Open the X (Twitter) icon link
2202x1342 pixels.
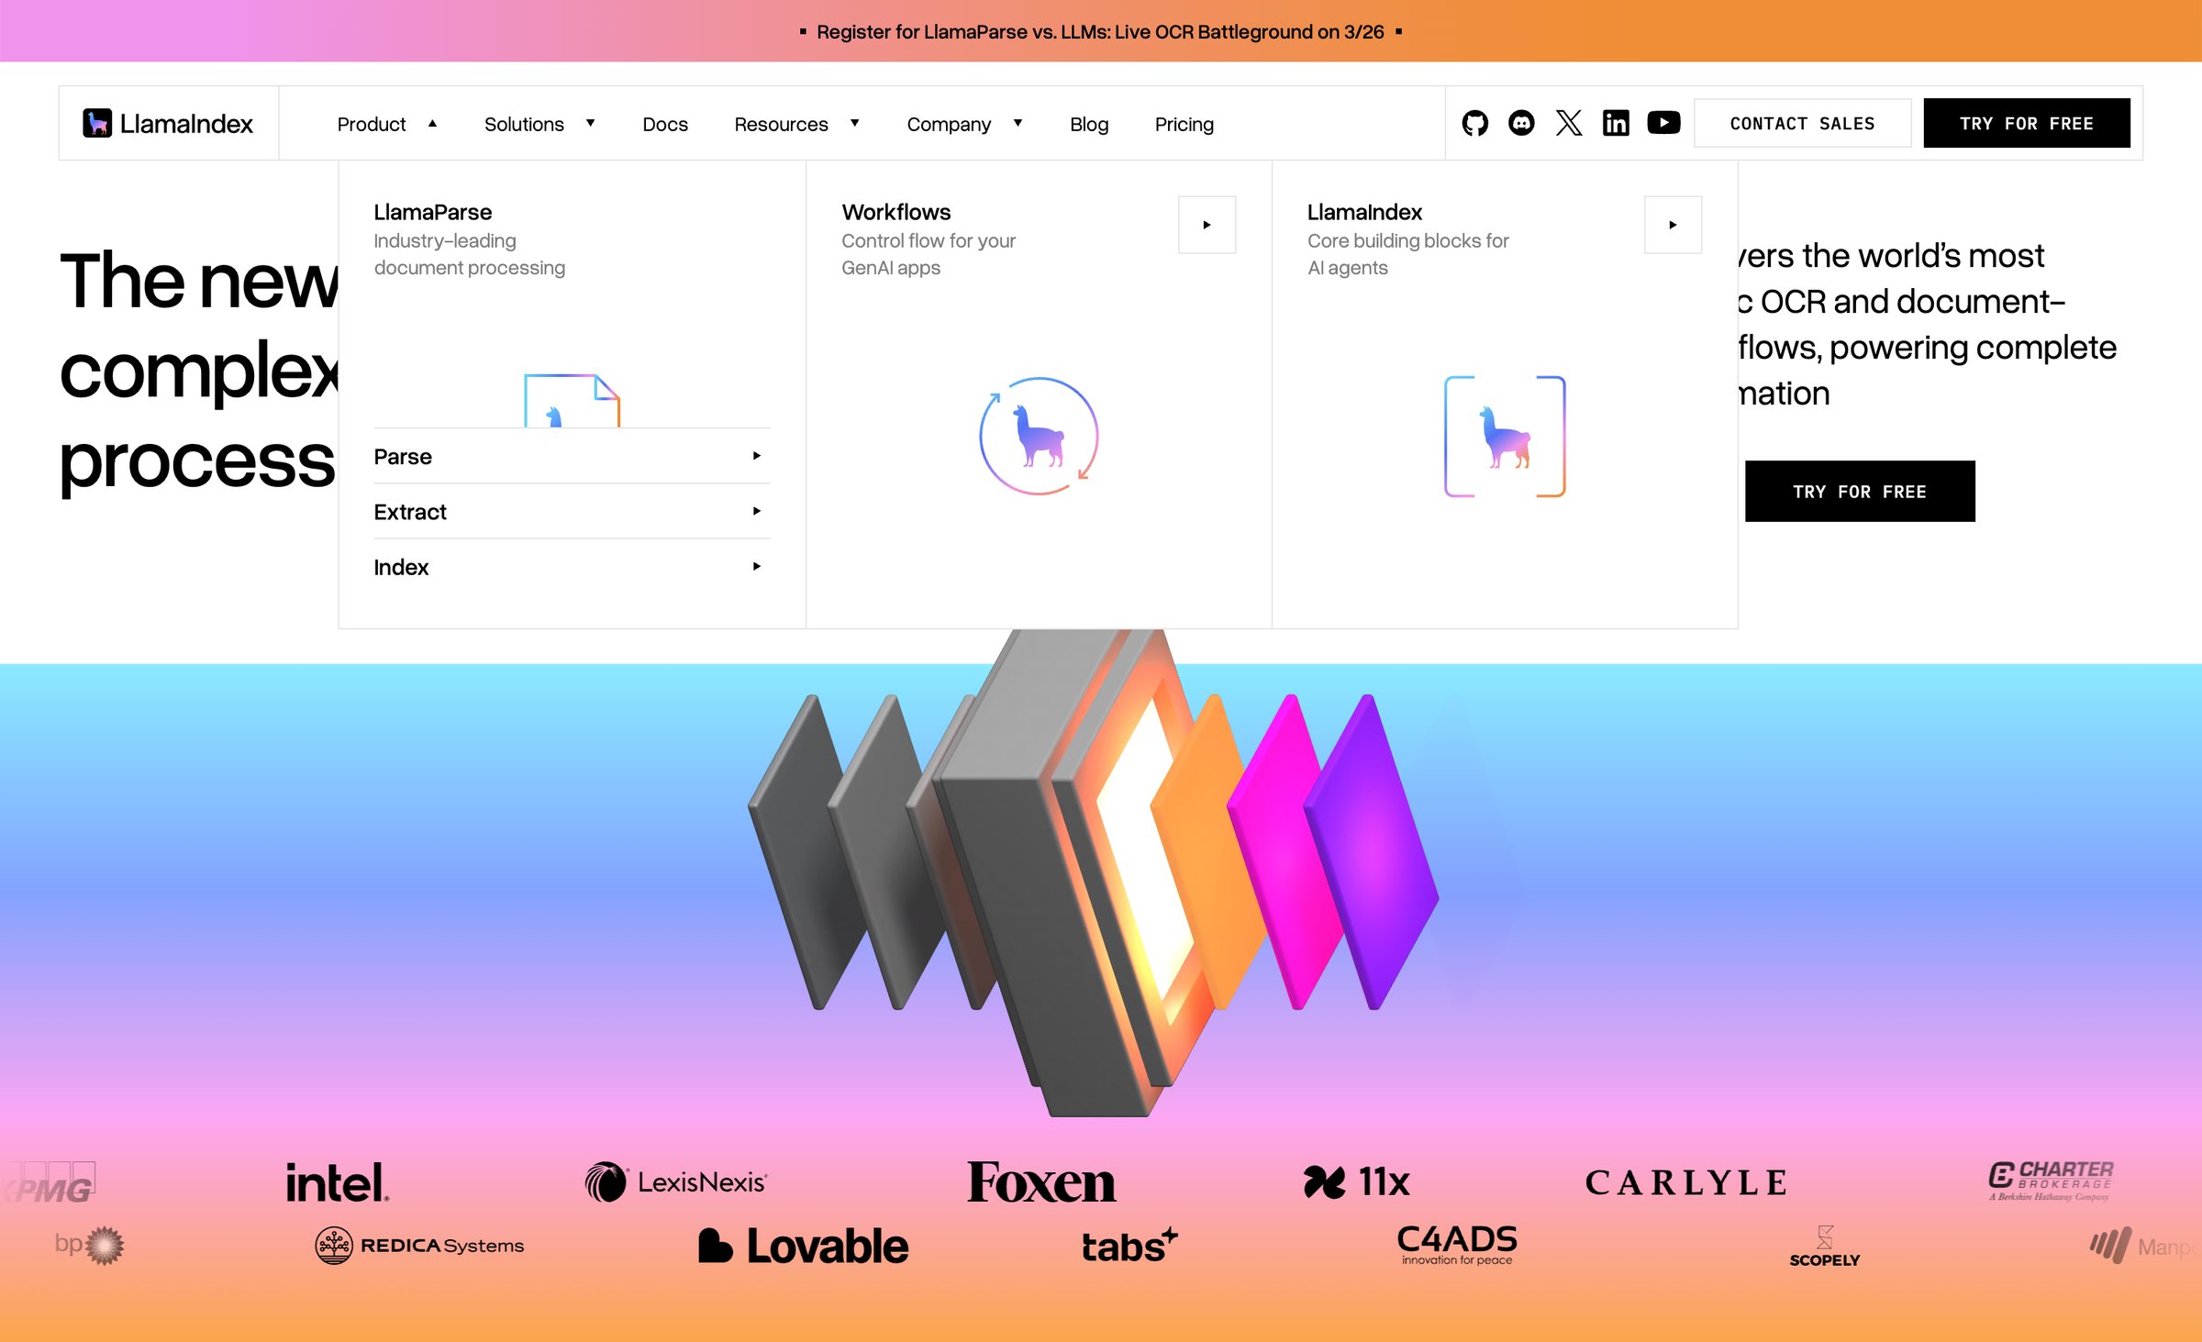[1569, 123]
